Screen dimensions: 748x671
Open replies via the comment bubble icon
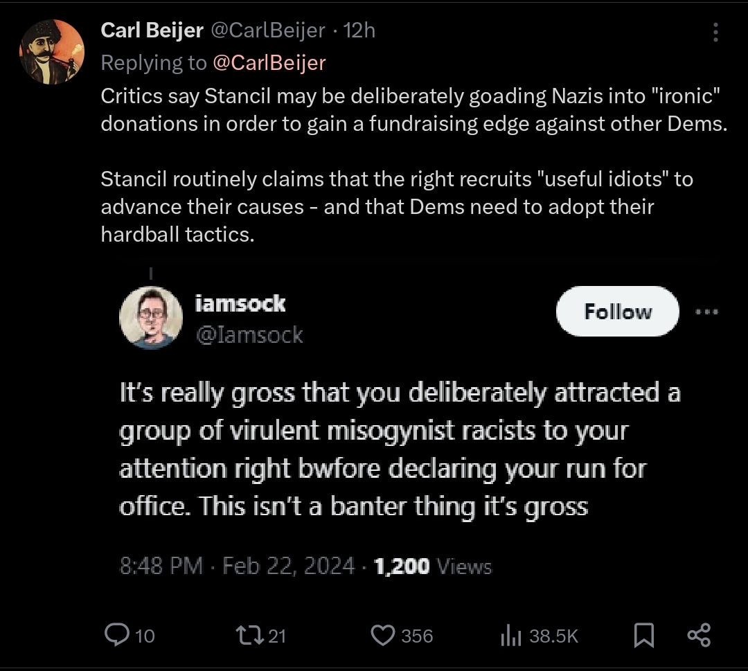tap(116, 635)
